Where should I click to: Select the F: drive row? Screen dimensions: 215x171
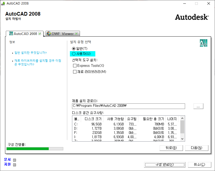(126, 133)
